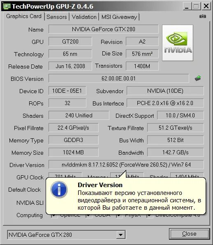Click the Subvendor field NVIDIA (10DE)
This screenshot has width=213, height=245.
tap(165, 91)
